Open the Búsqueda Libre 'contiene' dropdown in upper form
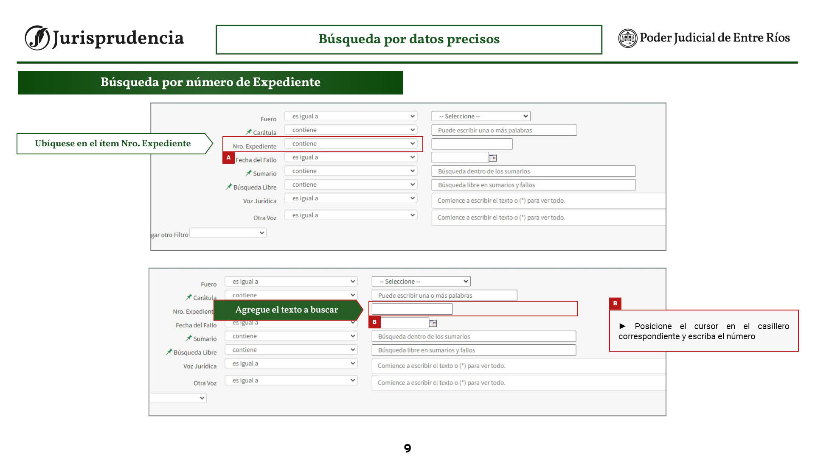Image resolution: width=815 pixels, height=458 pixels. tap(351, 184)
